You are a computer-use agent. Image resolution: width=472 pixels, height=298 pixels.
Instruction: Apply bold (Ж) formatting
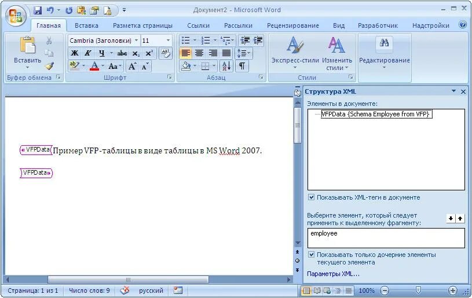pos(74,53)
